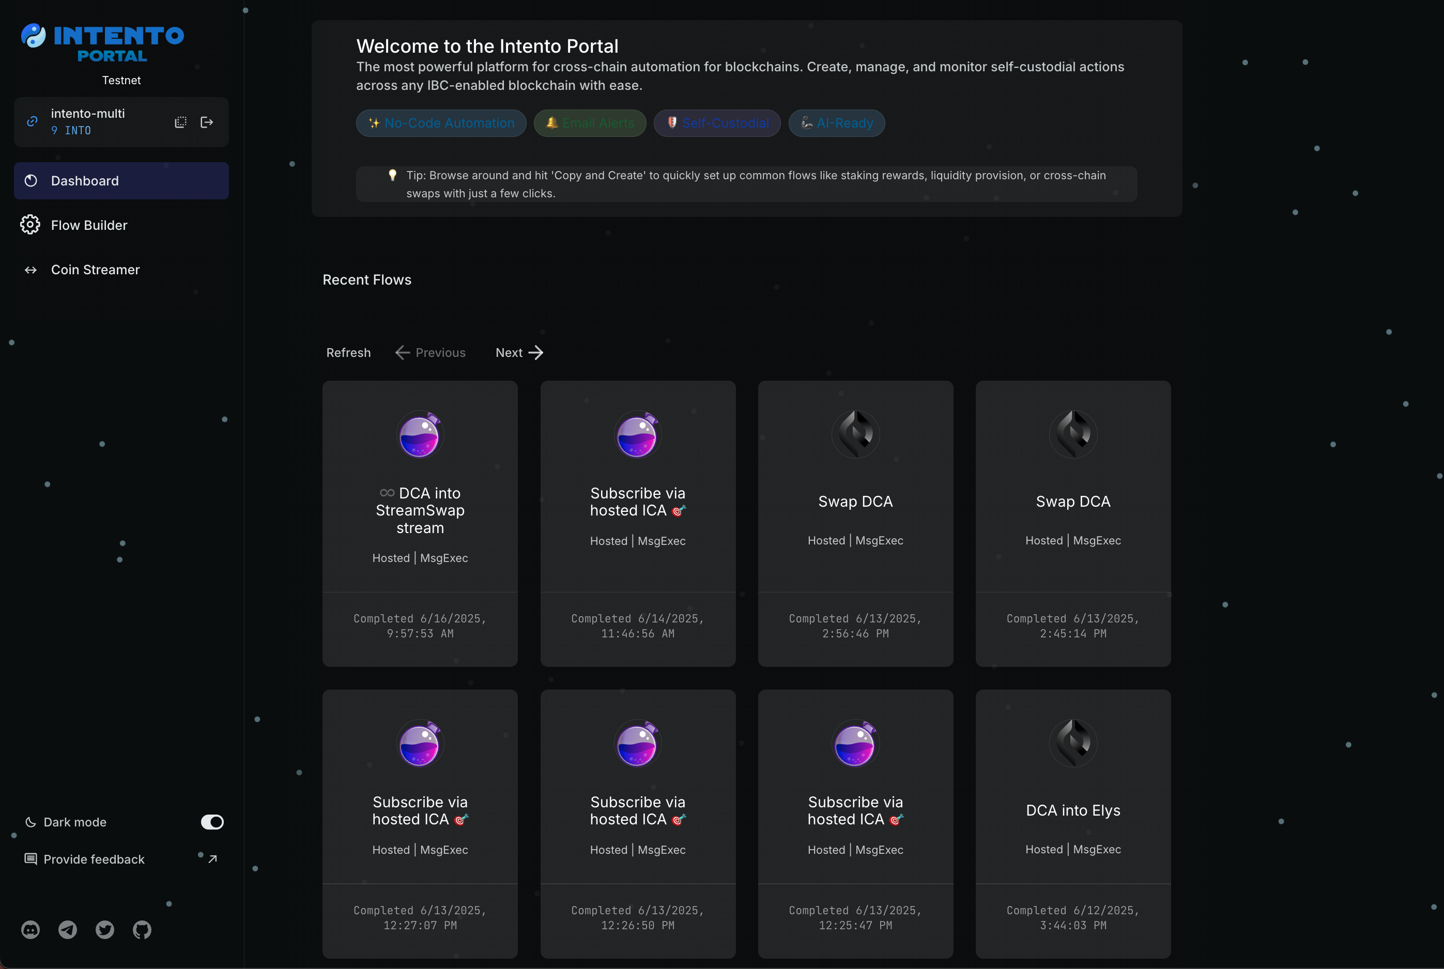Click the infinity icon on DCA into StreamSwap
This screenshot has height=969, width=1444.
(387, 493)
